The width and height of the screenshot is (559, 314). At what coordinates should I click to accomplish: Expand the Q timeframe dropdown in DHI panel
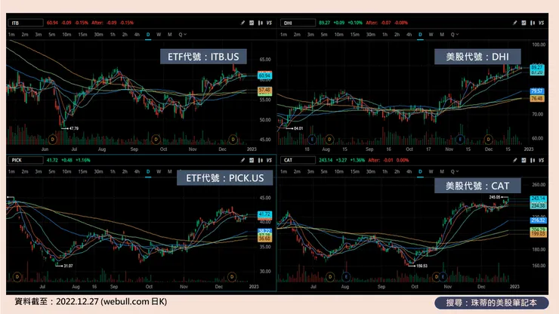point(455,35)
